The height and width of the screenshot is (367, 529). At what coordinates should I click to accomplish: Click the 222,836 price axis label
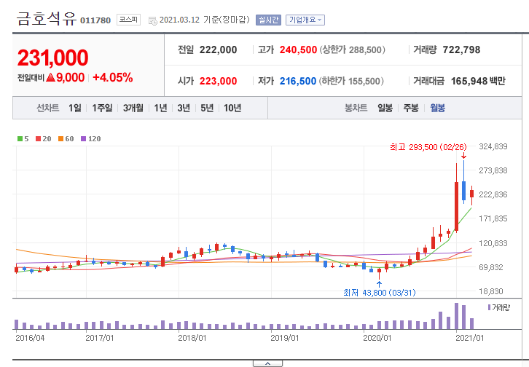(x=493, y=194)
